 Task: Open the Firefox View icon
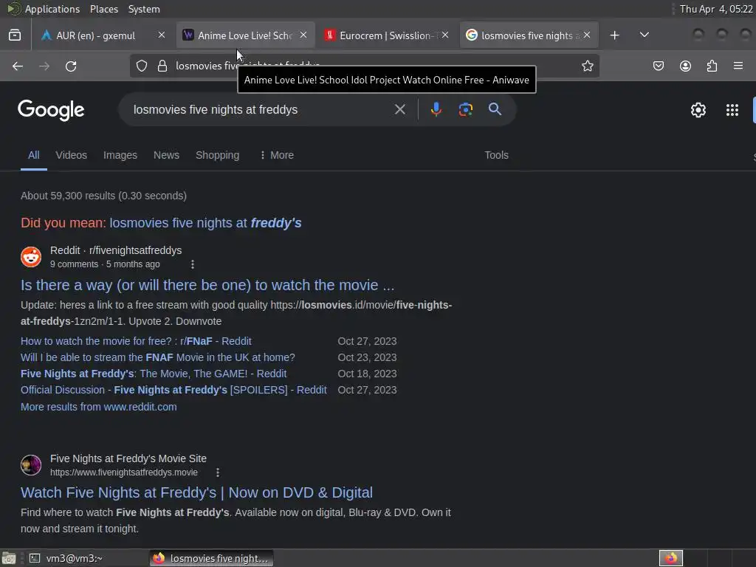tap(15, 35)
